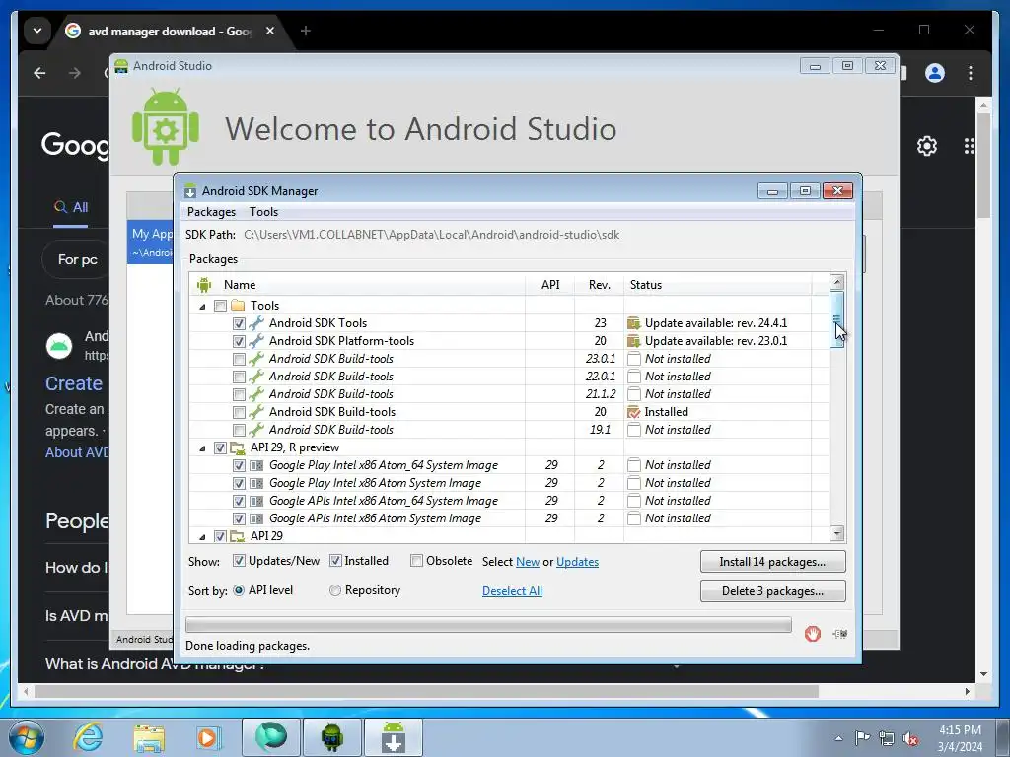The width and height of the screenshot is (1010, 757).
Task: Click packages list scroll up arrow
Action: point(836,282)
